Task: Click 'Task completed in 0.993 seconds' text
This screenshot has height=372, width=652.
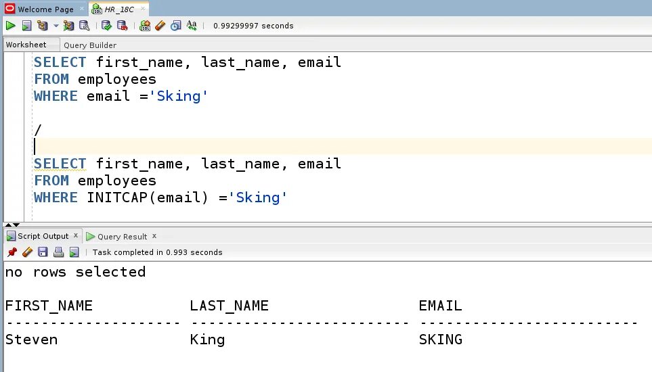Action: point(157,252)
